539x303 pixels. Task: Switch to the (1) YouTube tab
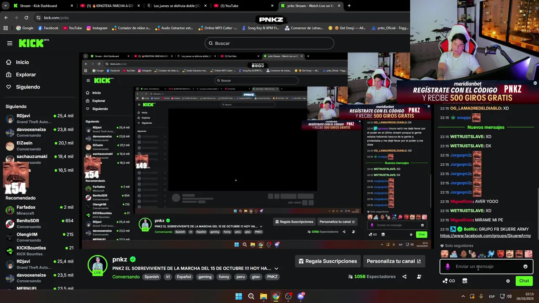point(244,6)
